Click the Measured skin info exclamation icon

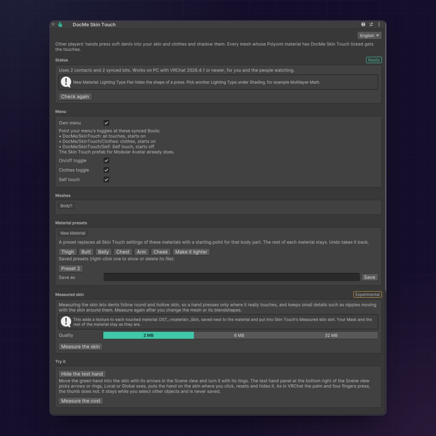(x=66, y=322)
